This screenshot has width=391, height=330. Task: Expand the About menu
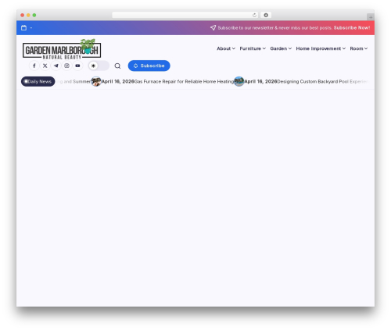point(226,48)
